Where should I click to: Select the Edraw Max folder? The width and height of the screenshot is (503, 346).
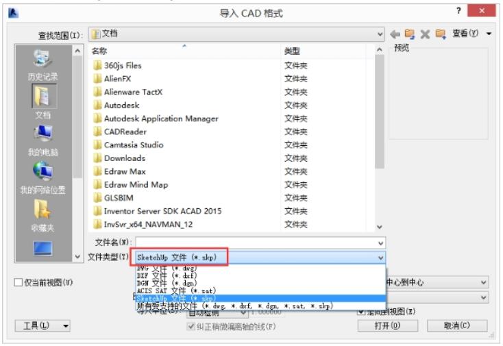pos(119,171)
